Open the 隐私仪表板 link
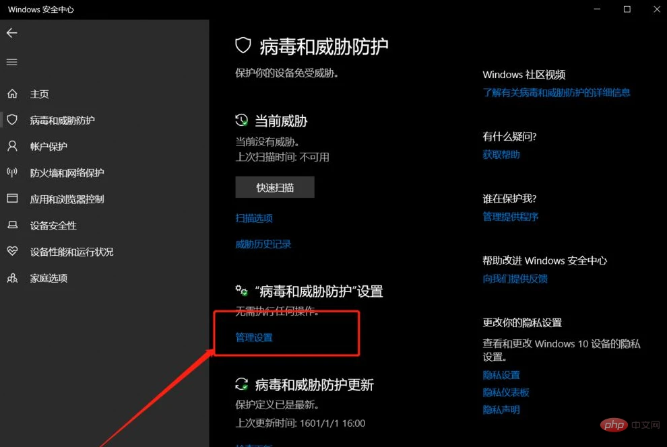This screenshot has height=447, width=667. coord(506,392)
